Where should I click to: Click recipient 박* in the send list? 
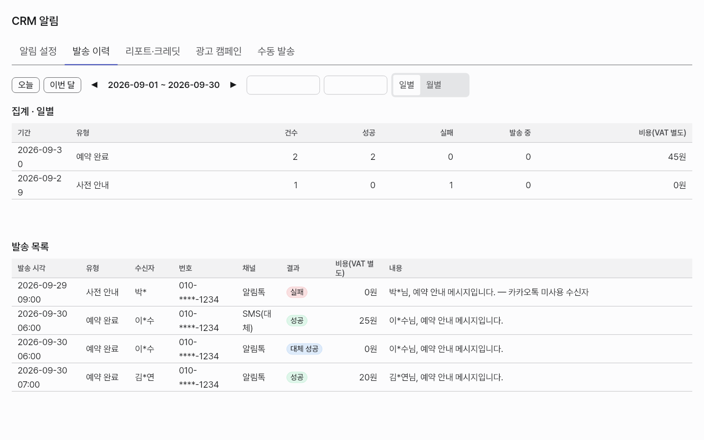(141, 292)
